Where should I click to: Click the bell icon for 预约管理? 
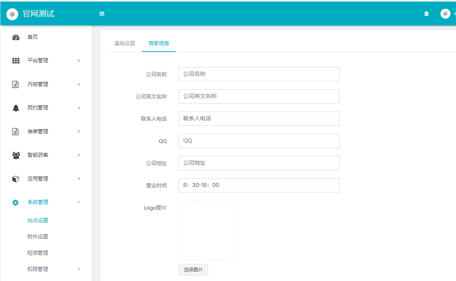16,108
